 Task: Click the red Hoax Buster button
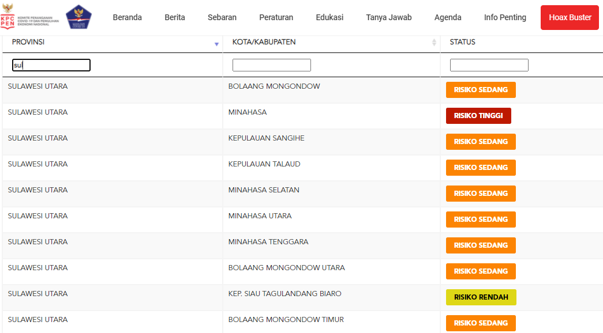pos(570,17)
